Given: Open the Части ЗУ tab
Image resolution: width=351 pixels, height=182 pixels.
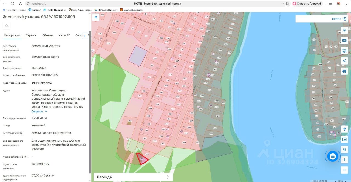Looking at the screenshot, I should [x=64, y=35].
